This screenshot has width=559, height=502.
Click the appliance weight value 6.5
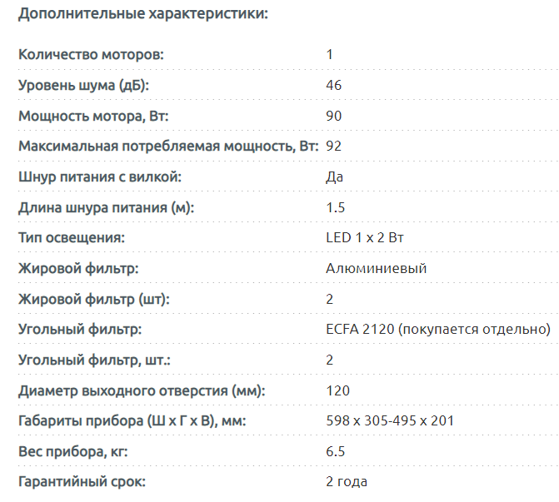tap(336, 451)
